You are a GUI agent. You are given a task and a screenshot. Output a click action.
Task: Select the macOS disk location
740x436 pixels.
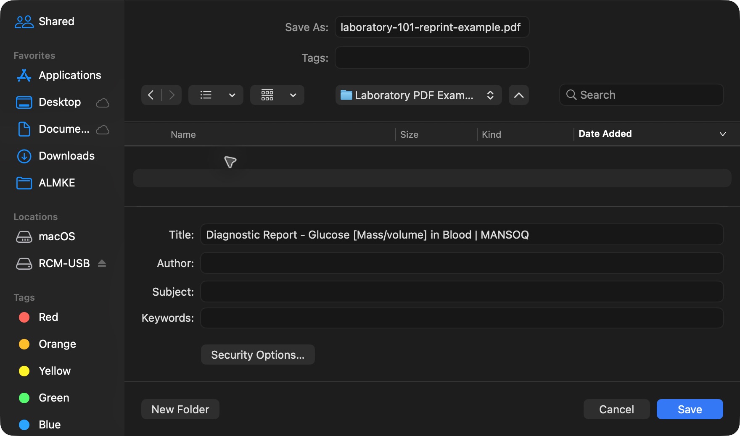[x=45, y=236]
